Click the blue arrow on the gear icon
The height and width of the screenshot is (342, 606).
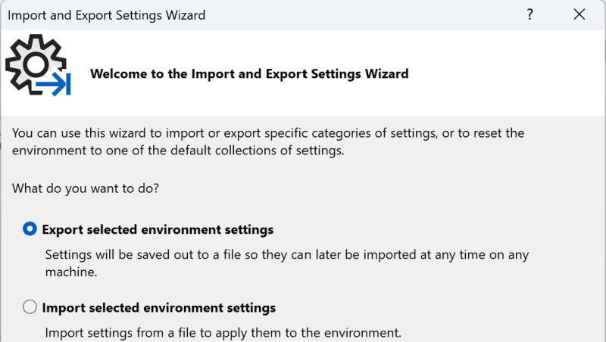coord(55,85)
